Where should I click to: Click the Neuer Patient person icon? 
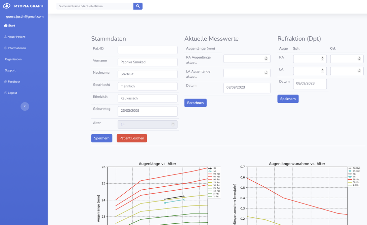5,37
